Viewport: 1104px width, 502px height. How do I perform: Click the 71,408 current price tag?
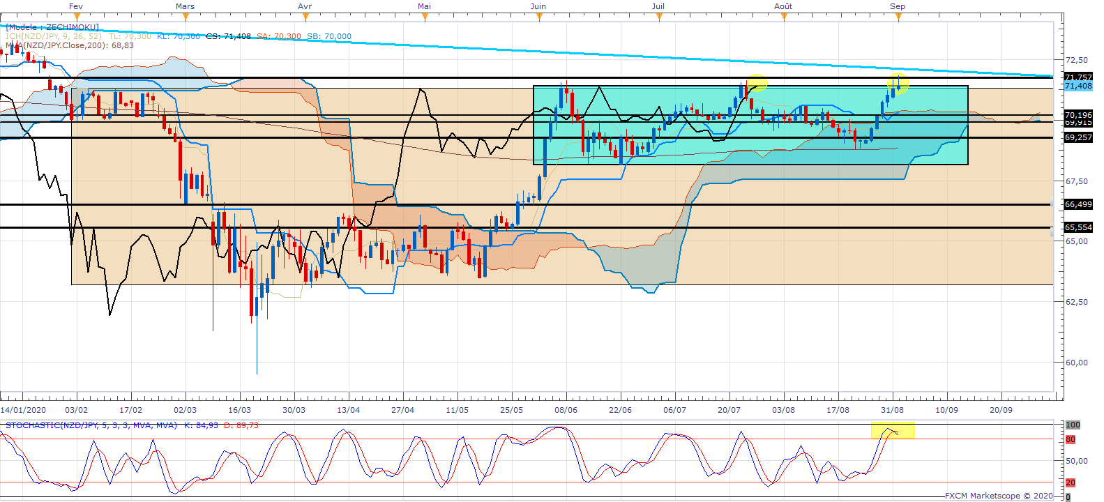click(x=1078, y=86)
